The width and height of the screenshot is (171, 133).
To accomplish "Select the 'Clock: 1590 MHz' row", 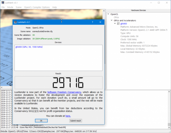I will click(x=129, y=39).
